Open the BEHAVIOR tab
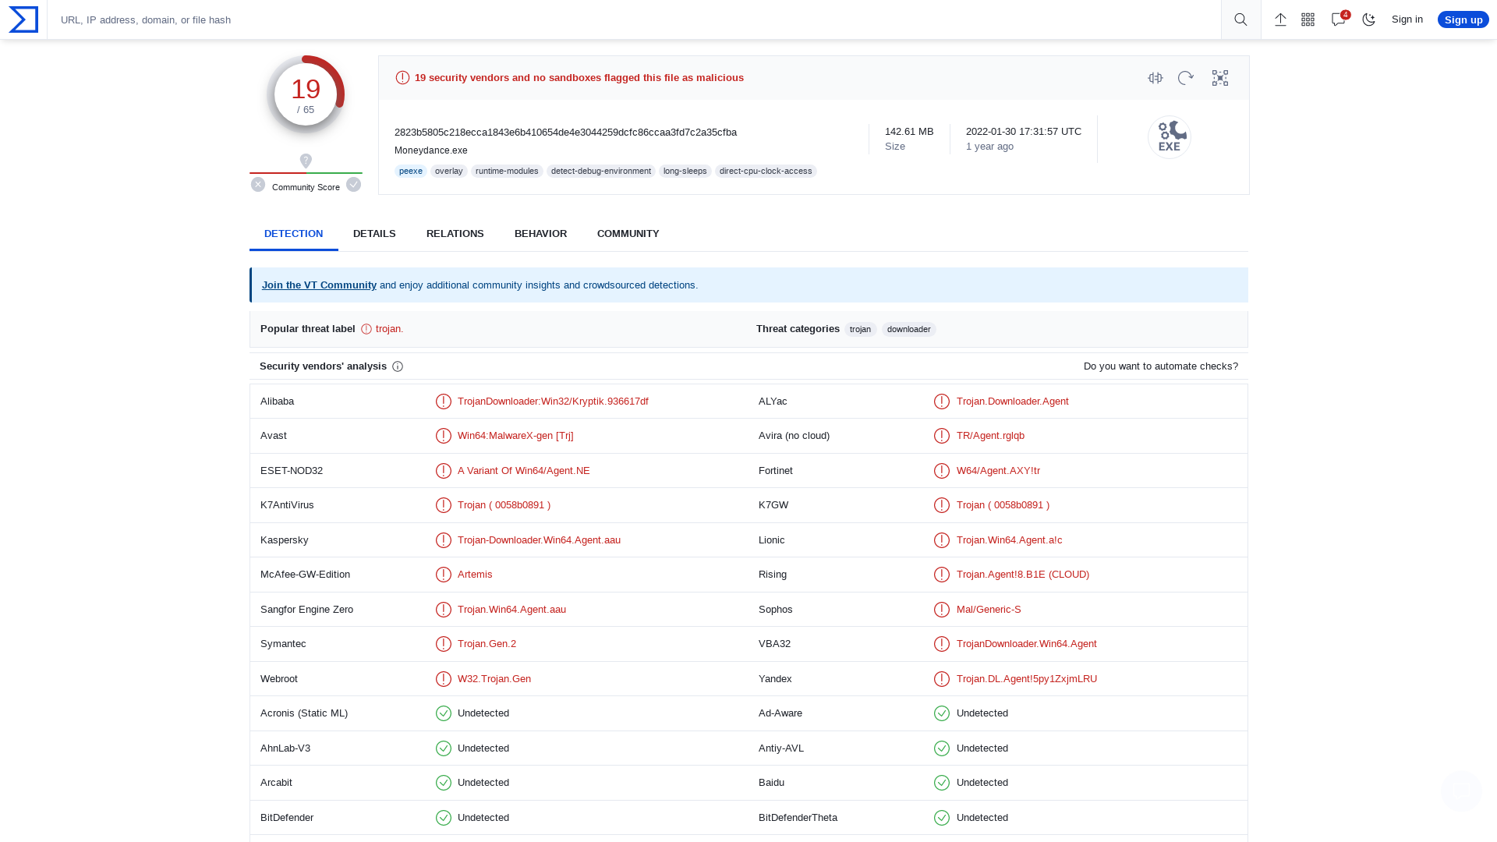1497x842 pixels. click(540, 234)
